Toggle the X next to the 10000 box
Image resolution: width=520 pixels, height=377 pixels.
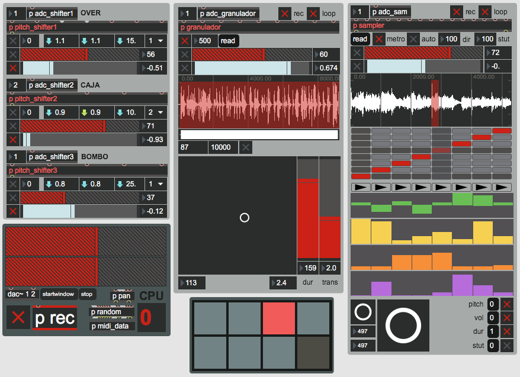[x=245, y=147]
